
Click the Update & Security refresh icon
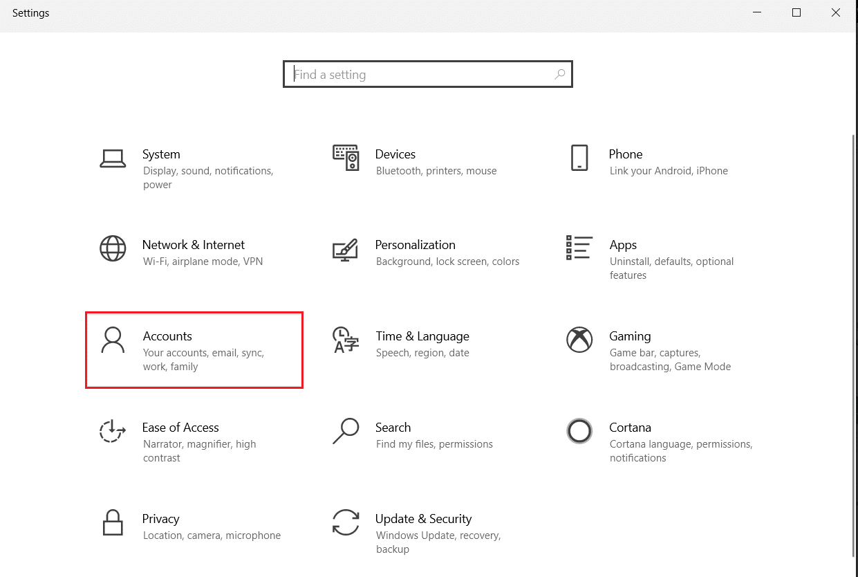pos(346,524)
